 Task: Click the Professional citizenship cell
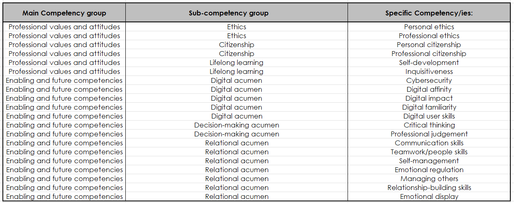(429, 54)
